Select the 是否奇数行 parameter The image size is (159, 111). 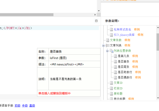click(125, 72)
